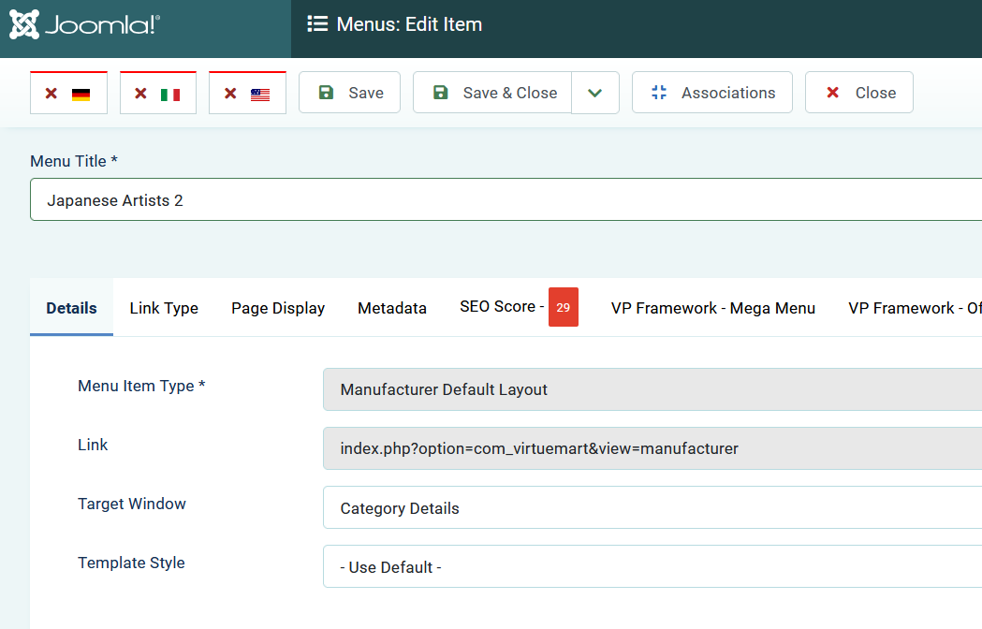This screenshot has width=982, height=629.
Task: Click the Menu Item Type field
Action: coord(652,389)
